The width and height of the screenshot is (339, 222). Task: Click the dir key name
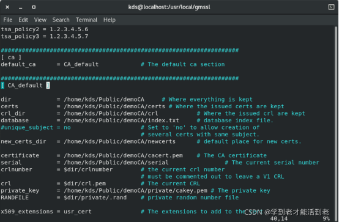point(6,100)
